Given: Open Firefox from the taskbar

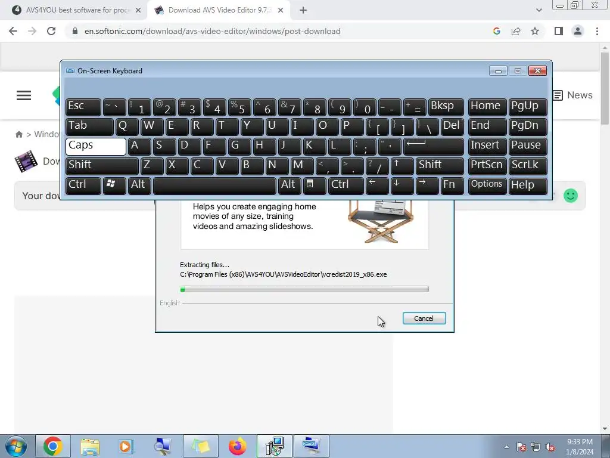Looking at the screenshot, I should tap(237, 446).
